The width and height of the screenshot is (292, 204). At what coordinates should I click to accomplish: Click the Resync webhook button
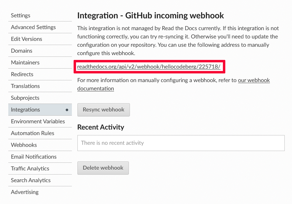click(103, 109)
